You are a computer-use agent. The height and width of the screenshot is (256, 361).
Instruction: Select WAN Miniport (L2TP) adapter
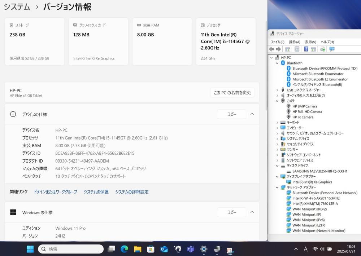309,225
